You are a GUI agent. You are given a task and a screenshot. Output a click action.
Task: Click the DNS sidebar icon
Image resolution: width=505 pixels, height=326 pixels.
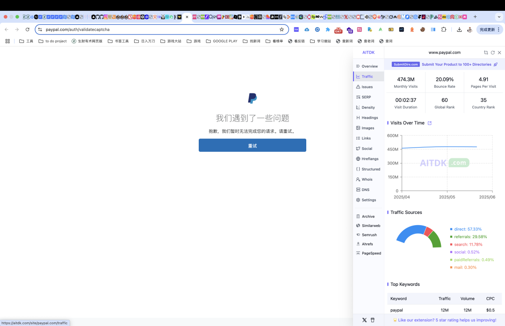point(358,190)
